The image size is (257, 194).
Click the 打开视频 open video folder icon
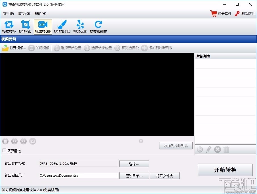5,48
